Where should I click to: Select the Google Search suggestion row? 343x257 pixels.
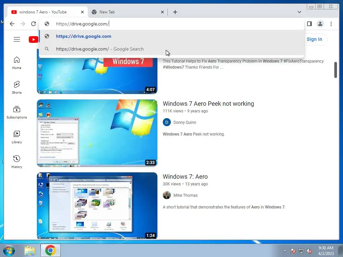tap(172, 49)
